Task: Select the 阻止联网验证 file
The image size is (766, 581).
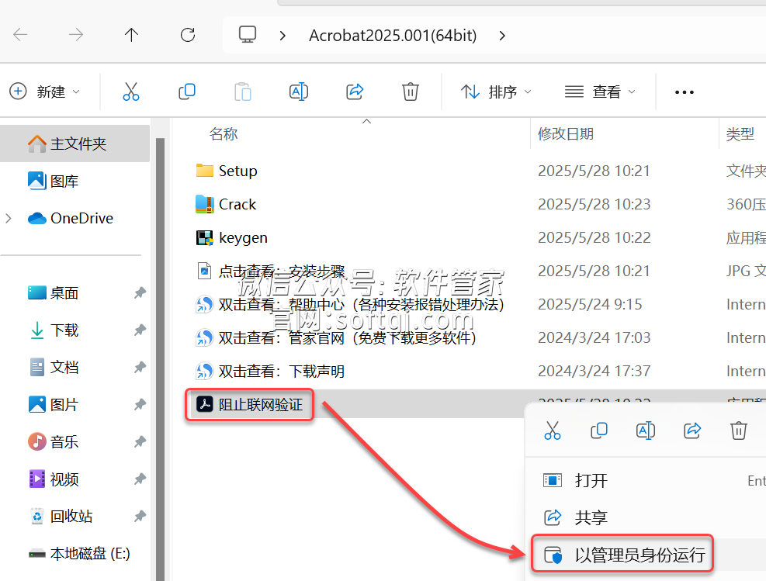Action: pos(249,404)
